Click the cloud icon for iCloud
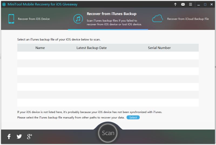 [x=157, y=18]
